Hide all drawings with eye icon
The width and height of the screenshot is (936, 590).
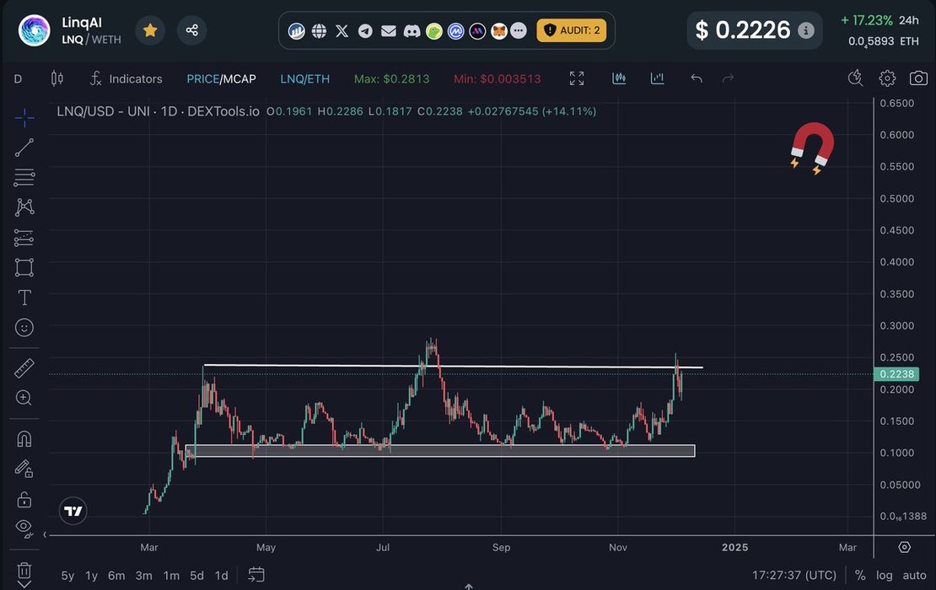24,528
